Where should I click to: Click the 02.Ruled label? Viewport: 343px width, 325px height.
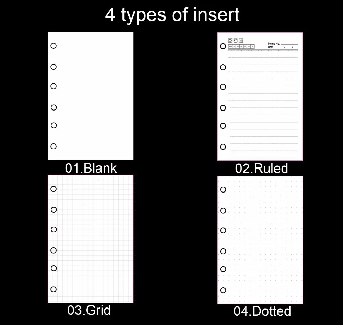261,168
